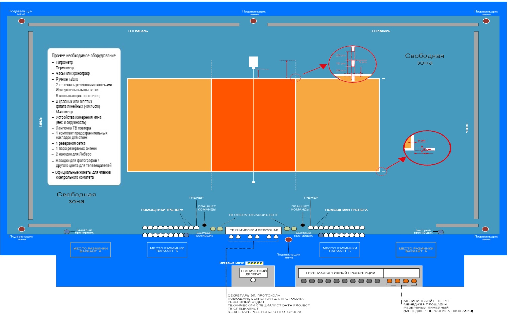508x314 pixels.
Task: Click the top-center ball retriever circle
Action: [x=253, y=21]
